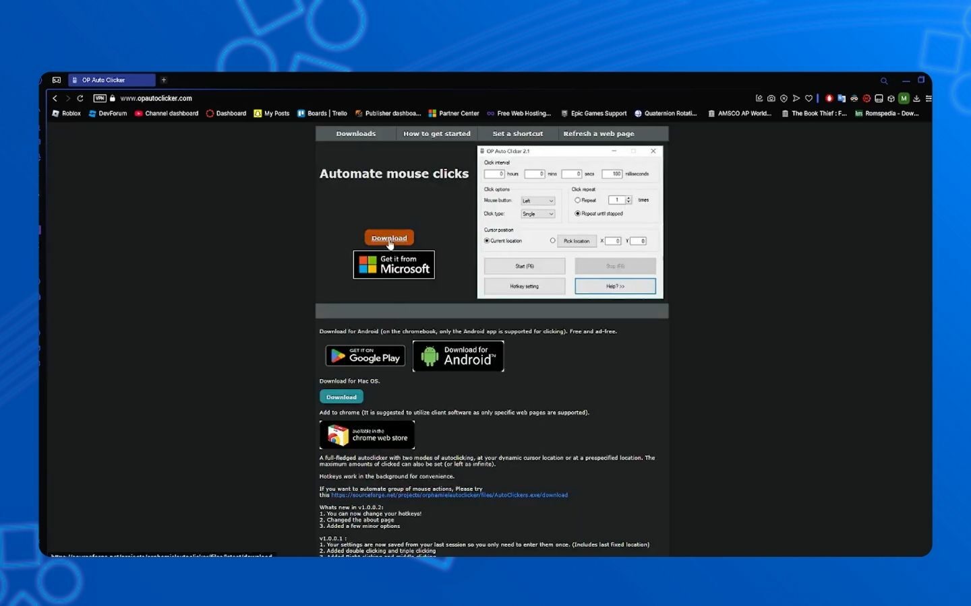
Task: Open the Mouse button Left dropdown in preview
Action: (x=537, y=201)
